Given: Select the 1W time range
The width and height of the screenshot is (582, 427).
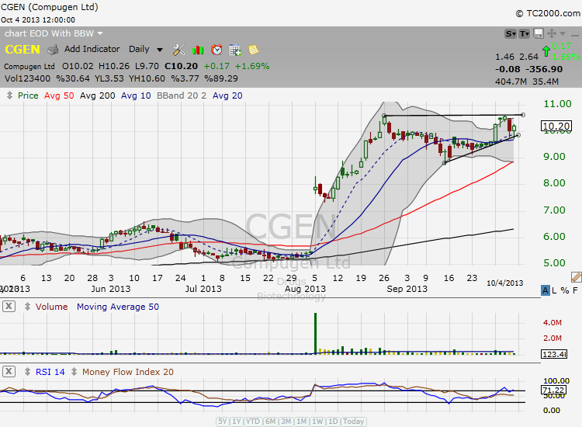Looking at the screenshot, I should point(317,422).
